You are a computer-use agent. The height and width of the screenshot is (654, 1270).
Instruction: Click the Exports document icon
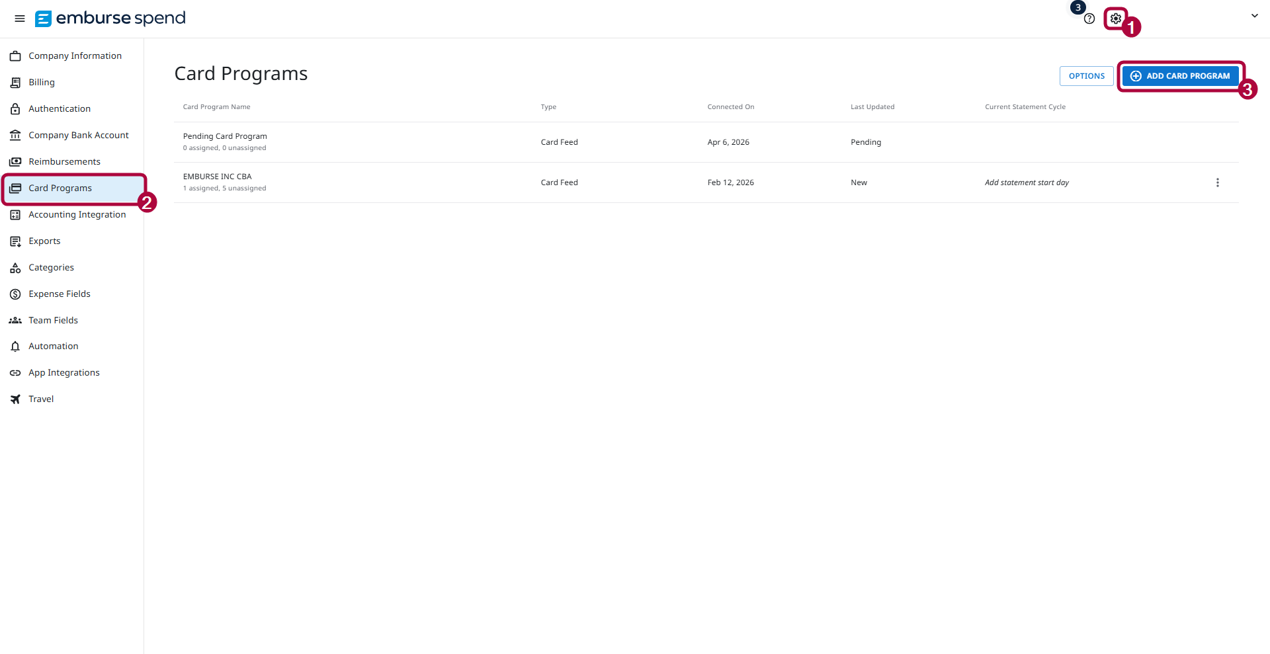(15, 241)
